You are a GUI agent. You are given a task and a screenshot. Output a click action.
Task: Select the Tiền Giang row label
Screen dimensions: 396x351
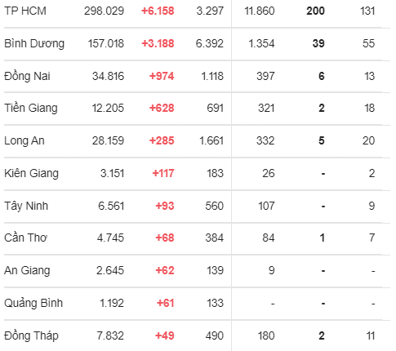pyautogui.click(x=31, y=108)
